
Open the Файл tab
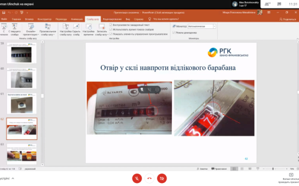click(x=4, y=19)
